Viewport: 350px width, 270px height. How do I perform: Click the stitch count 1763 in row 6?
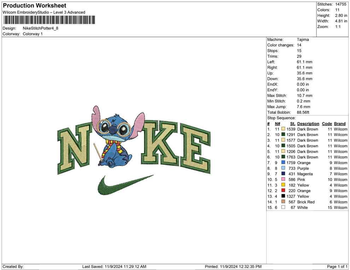point(291,157)
